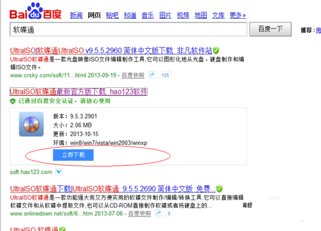Screen dimensions: 321x231
Task: Open the bottom UltraISO 软碟通 result
Action: pos(34,228)
